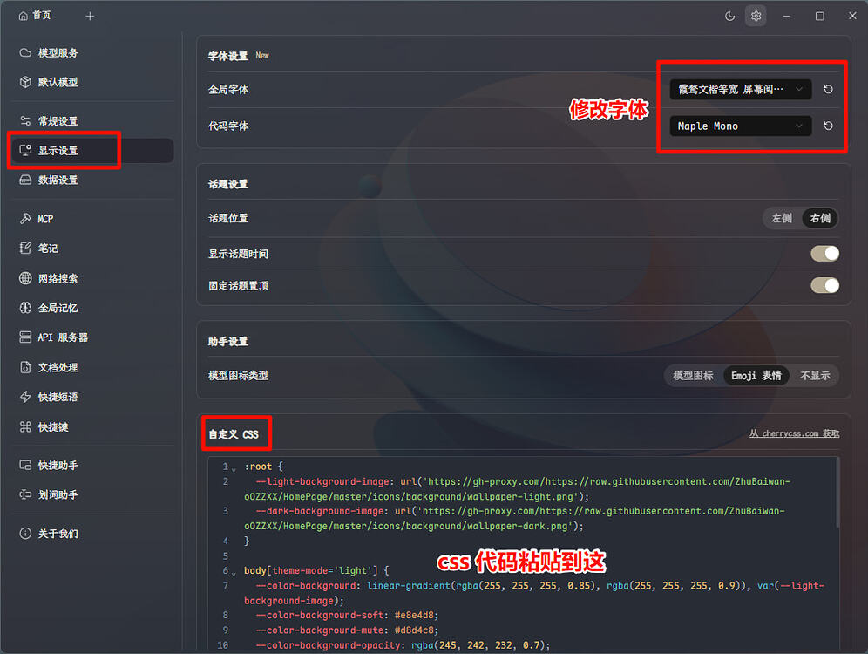Open the 常规设置 section

(x=92, y=120)
